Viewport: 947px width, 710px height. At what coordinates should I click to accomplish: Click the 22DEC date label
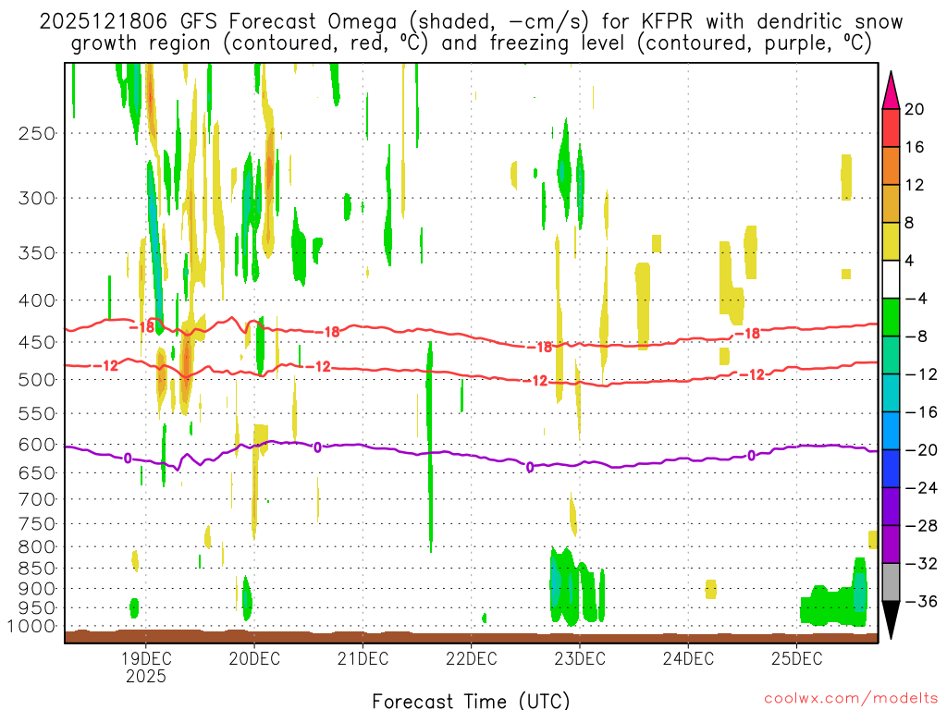[x=471, y=658]
